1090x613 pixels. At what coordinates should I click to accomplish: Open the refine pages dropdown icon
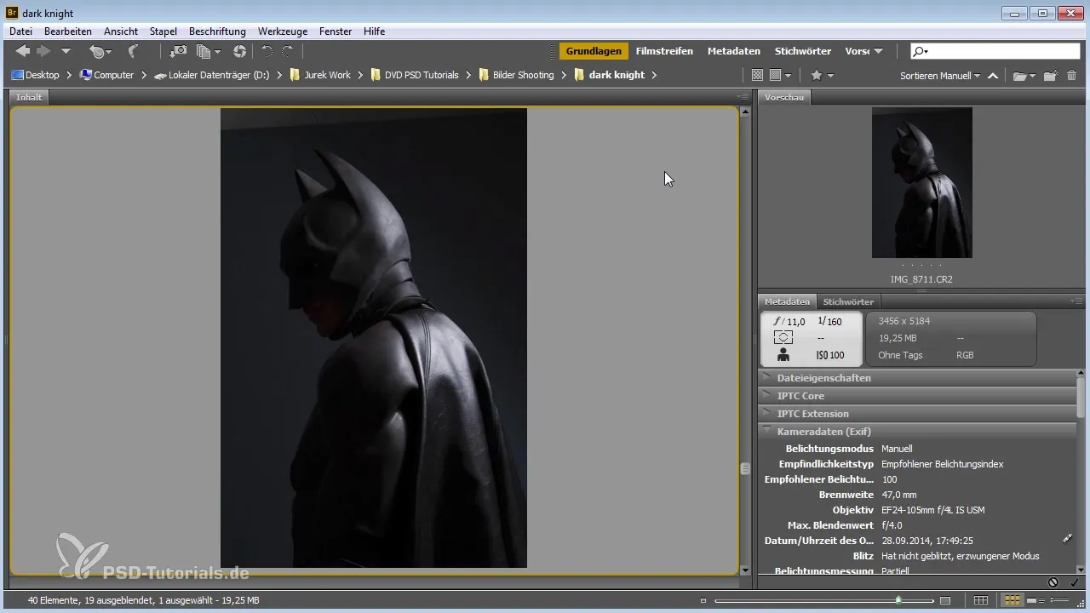(208, 51)
